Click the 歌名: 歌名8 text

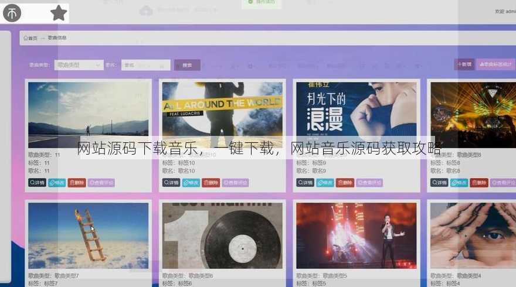coord(445,171)
